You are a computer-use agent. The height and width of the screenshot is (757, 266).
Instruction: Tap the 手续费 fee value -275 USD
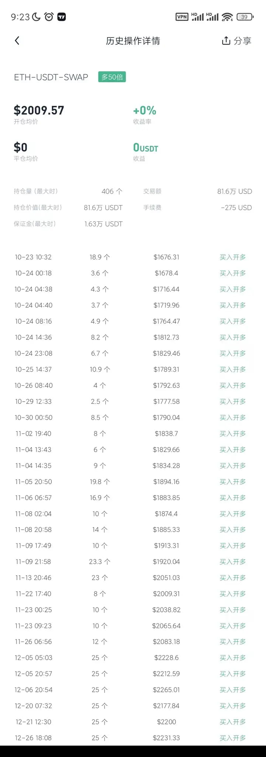point(236,208)
